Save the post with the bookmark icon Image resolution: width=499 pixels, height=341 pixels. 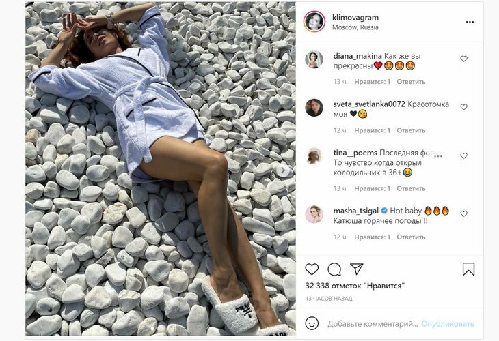click(x=468, y=269)
